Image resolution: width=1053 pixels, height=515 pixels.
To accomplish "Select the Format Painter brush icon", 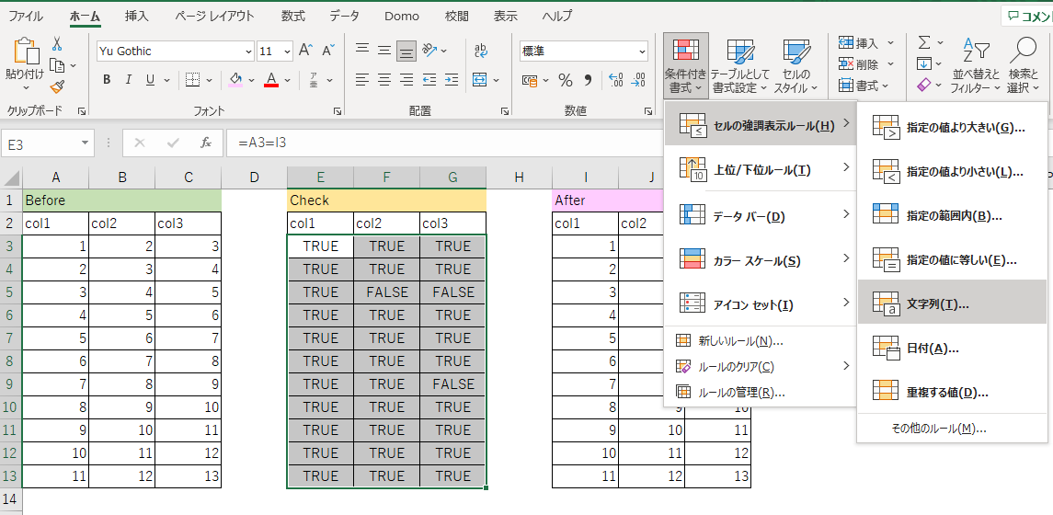I will click(57, 87).
